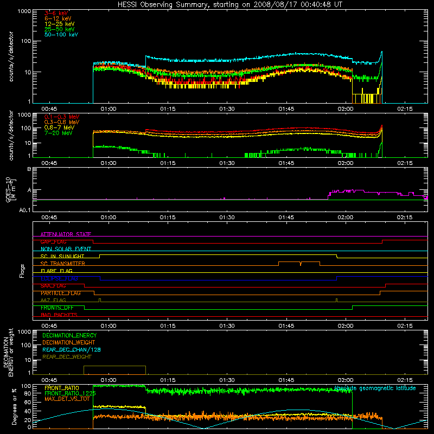The image size is (434, 434).
Task: Click the yellow 12-25 keV legend label
Action: (59, 24)
